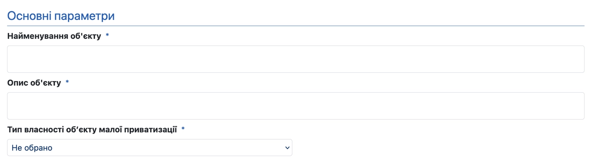Click the asterisk beside Опис об'єкту
Viewport: 591px width, 166px height.
[x=67, y=83]
